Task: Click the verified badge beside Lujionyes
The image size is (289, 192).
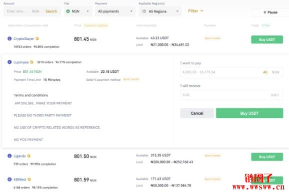Action: (31, 62)
